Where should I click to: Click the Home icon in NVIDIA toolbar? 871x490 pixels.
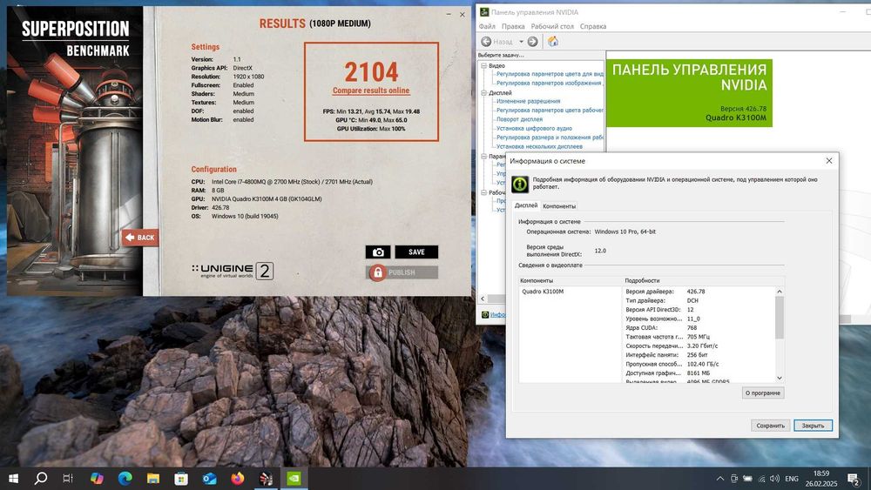click(x=553, y=42)
